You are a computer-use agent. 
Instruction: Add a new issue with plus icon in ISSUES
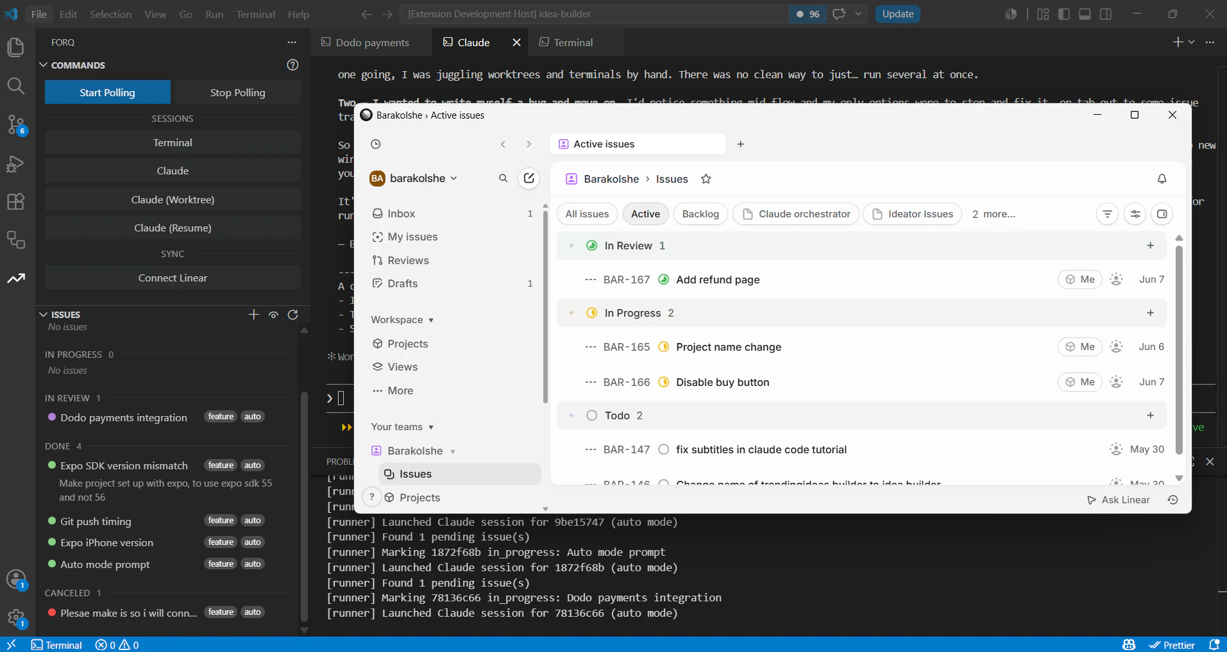tap(254, 314)
